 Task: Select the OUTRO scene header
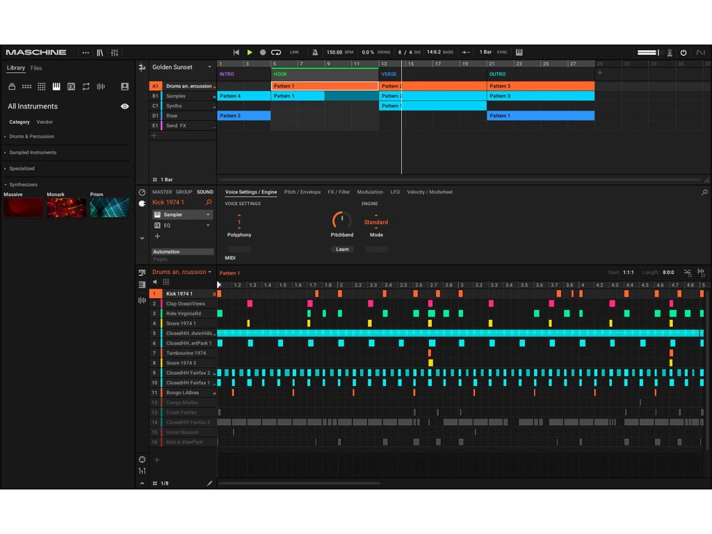point(540,74)
